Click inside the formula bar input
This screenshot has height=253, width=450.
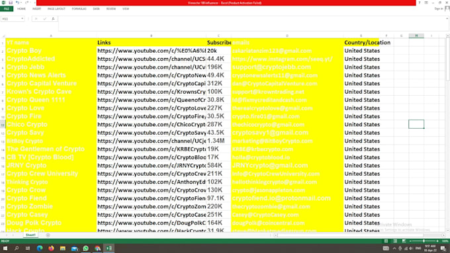253,24
